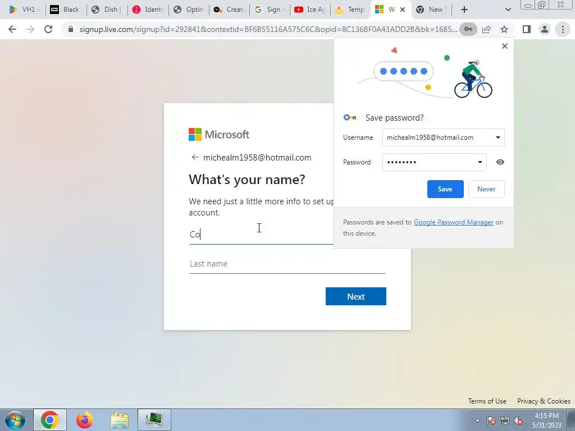Click the browser Forward arrow
575x431 pixels.
point(30,29)
